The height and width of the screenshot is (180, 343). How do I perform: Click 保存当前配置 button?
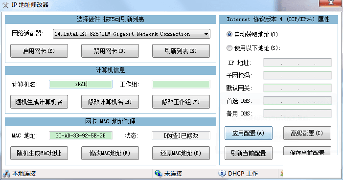coord(307,151)
